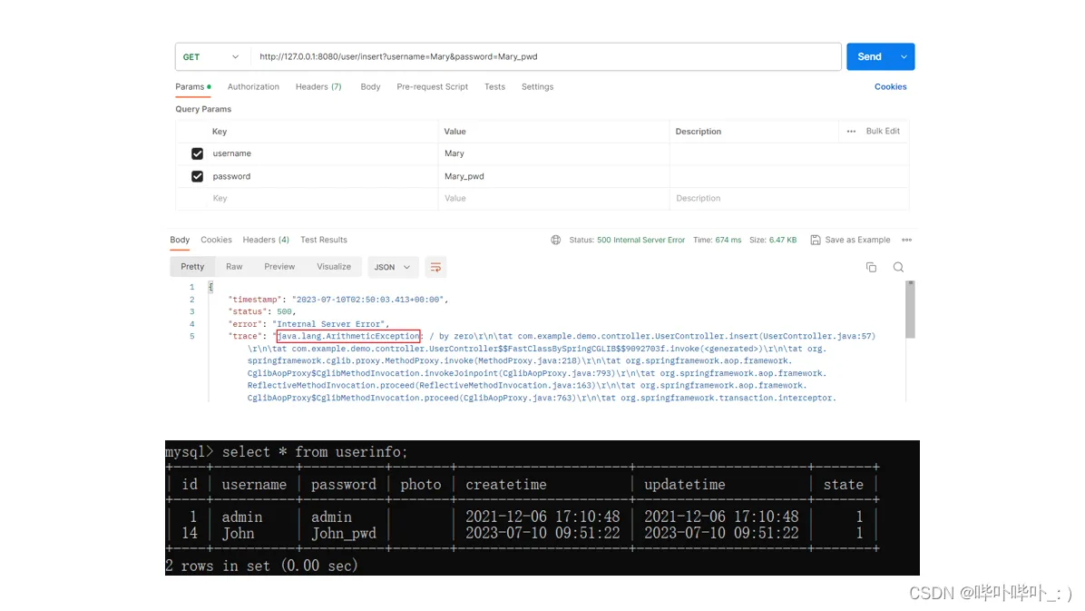The height and width of the screenshot is (611, 1085).
Task: Click the blue Send button
Action: 869,57
